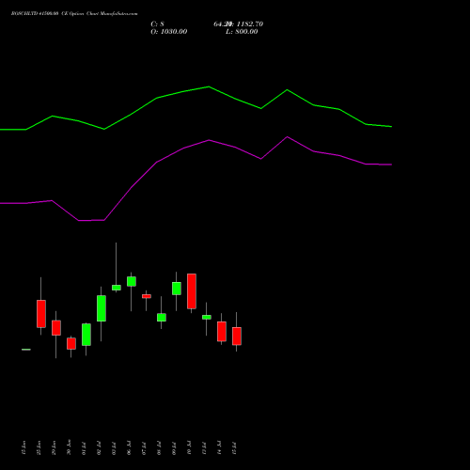Click the green 08 Jul candlestick

click(x=162, y=317)
